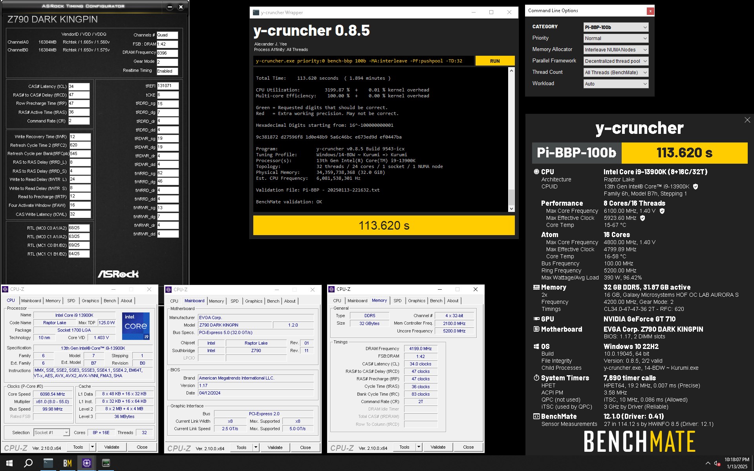Viewport: 754px width, 471px height.
Task: Click the GPU icon in BenchMate panel
Action: point(536,319)
